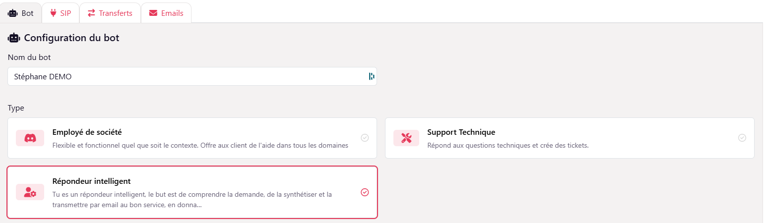Click the envelope icon on Emails tab
This screenshot has height=223, width=765.
click(x=153, y=13)
